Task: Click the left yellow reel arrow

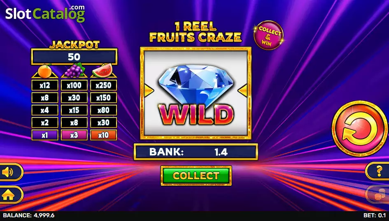Action: (x=149, y=90)
